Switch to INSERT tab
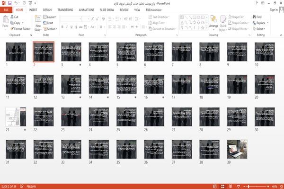Screen dimensions: 284x189 click(x=33, y=10)
